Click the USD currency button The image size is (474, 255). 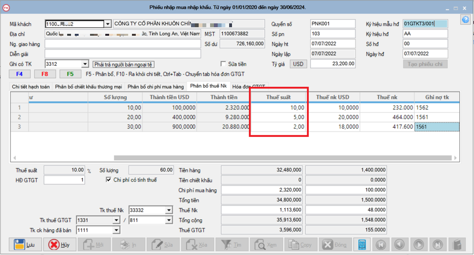(298, 64)
